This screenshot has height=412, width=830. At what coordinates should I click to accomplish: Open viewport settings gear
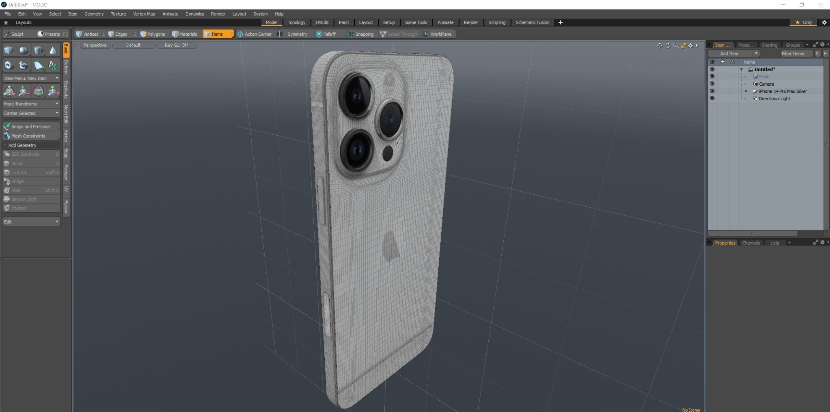click(x=690, y=45)
